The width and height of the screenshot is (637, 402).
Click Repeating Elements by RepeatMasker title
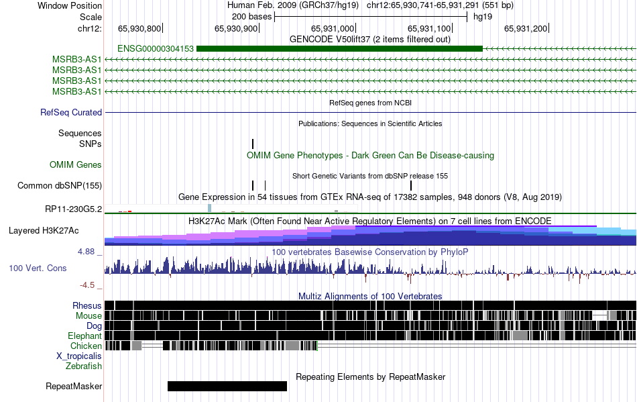click(371, 376)
